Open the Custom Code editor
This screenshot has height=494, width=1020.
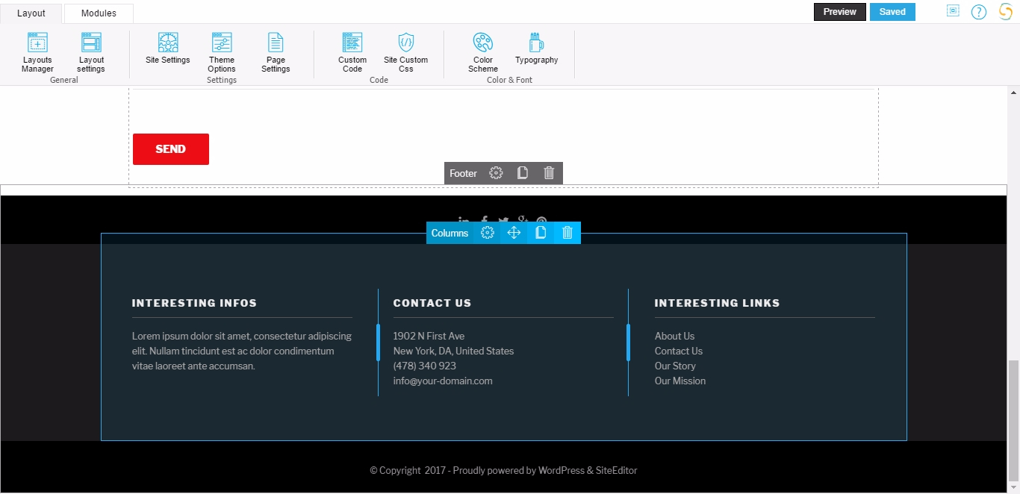pyautogui.click(x=352, y=52)
